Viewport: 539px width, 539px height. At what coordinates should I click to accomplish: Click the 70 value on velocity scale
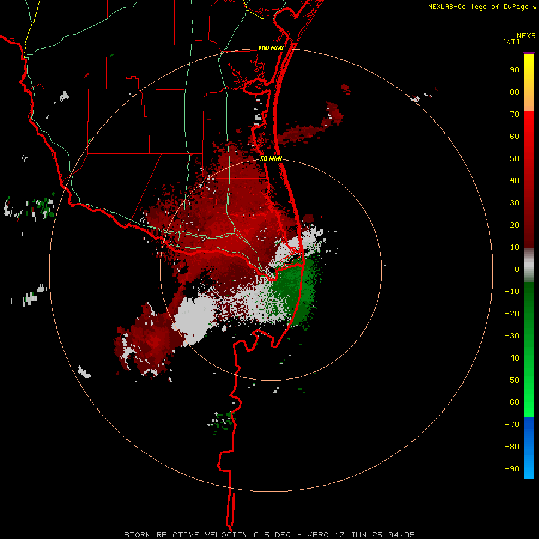pos(514,114)
